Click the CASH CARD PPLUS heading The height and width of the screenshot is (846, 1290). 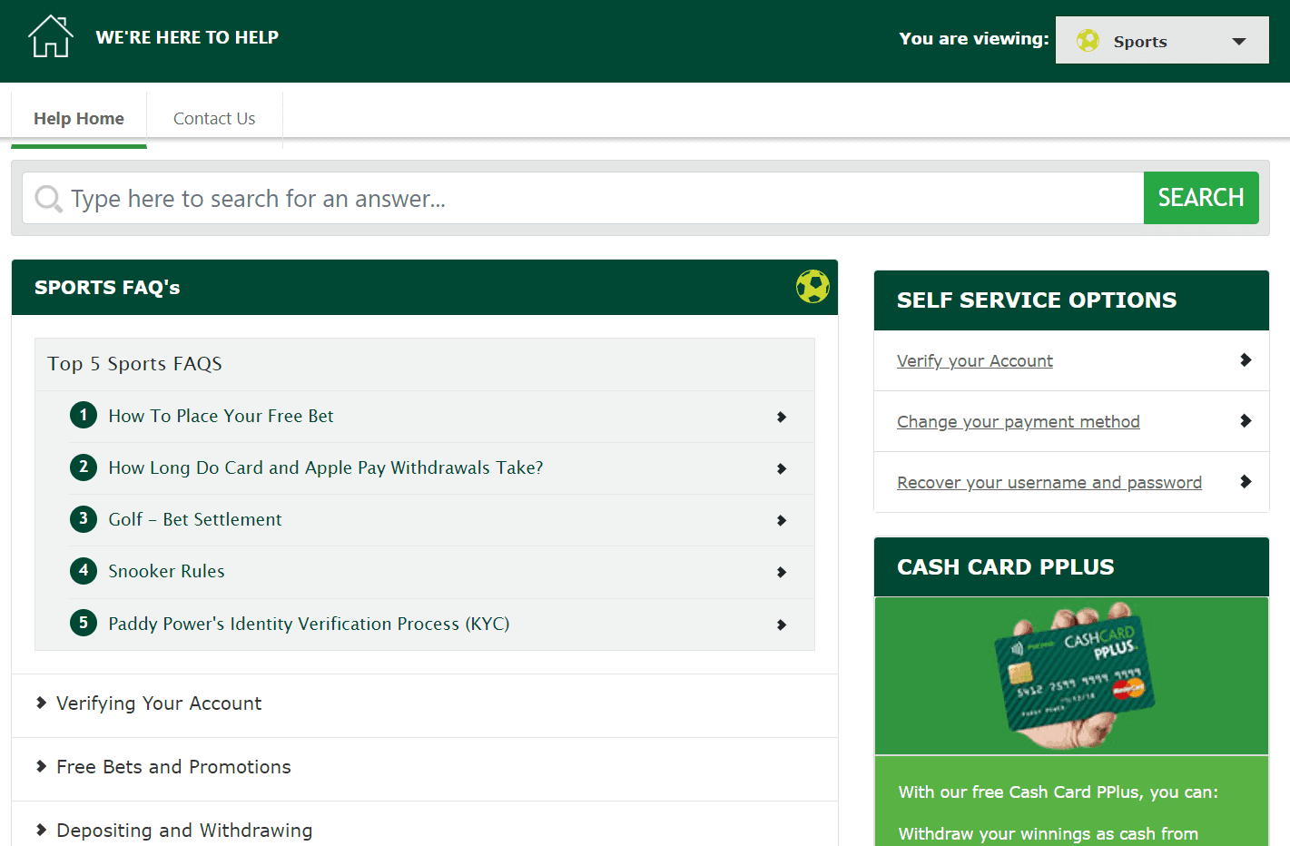click(x=1006, y=567)
